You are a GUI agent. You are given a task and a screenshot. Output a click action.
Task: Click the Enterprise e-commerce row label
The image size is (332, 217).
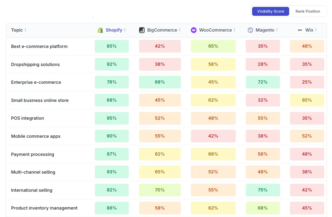click(36, 82)
